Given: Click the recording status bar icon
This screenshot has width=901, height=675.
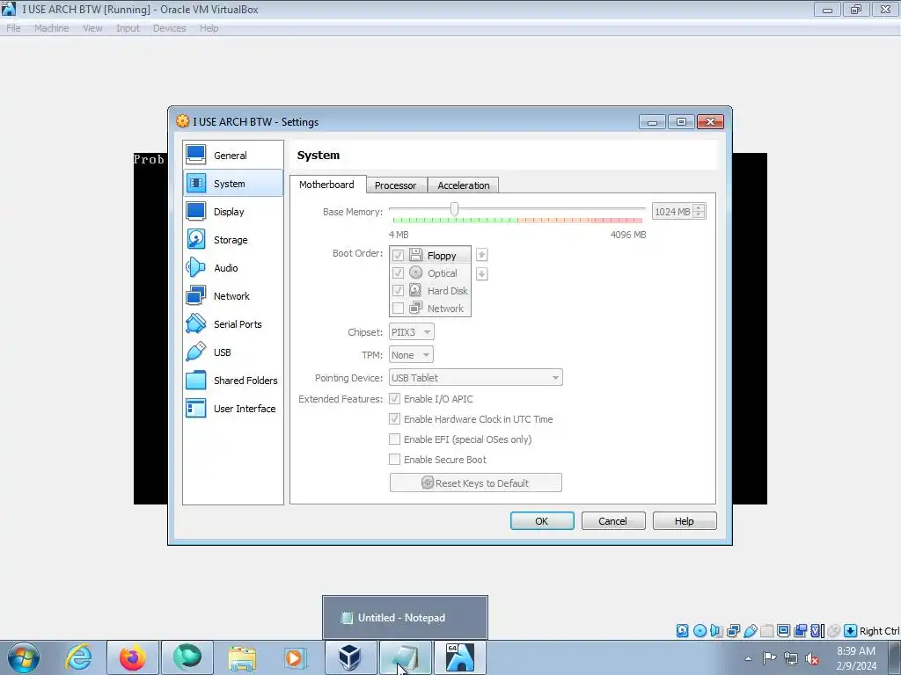Looking at the screenshot, I should click(x=800, y=631).
